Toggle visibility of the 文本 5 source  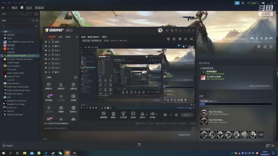pos(46,51)
